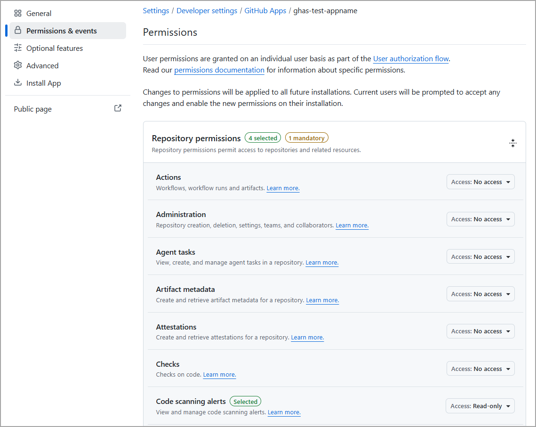Image resolution: width=536 pixels, height=427 pixels.
Task: Collapse the Repository permissions section
Action: pyautogui.click(x=513, y=143)
